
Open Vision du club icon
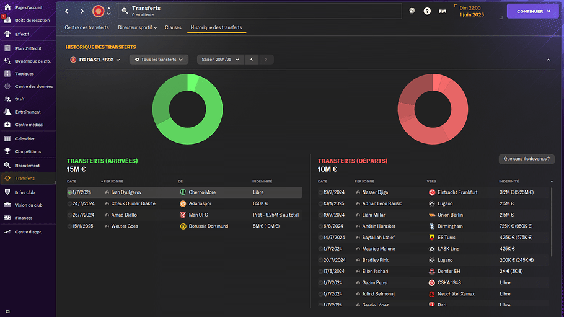click(7, 205)
